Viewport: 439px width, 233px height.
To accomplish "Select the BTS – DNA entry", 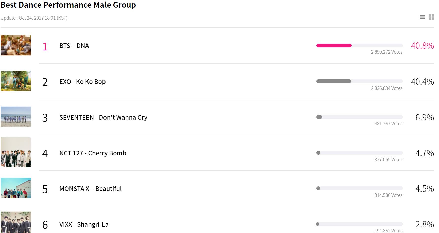I will pyautogui.click(x=74, y=46).
